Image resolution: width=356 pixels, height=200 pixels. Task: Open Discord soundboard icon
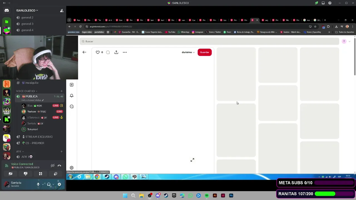56,174
